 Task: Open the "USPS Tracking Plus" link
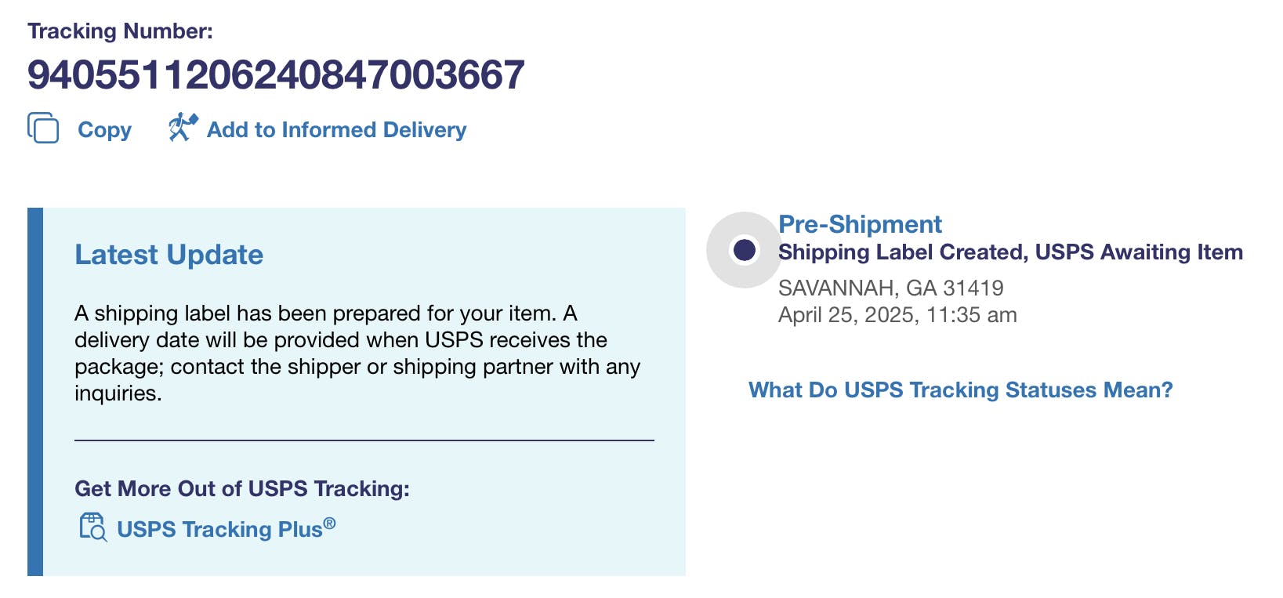click(219, 530)
